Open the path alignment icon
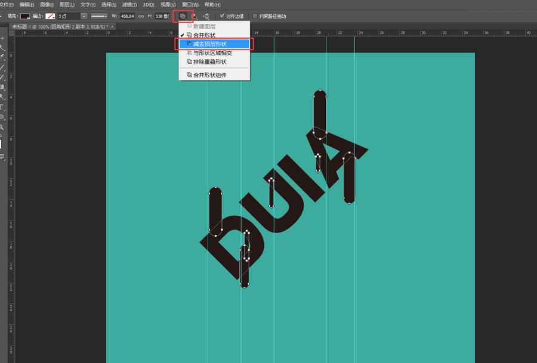The height and width of the screenshot is (363, 537). coord(195,17)
